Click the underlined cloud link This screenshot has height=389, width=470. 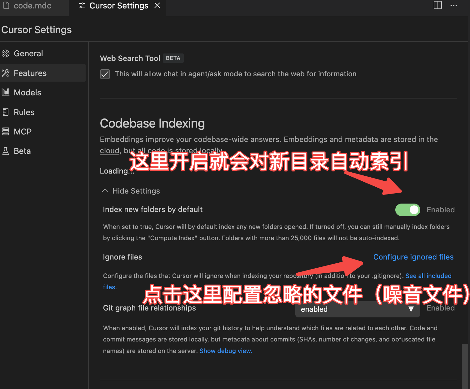(x=110, y=151)
